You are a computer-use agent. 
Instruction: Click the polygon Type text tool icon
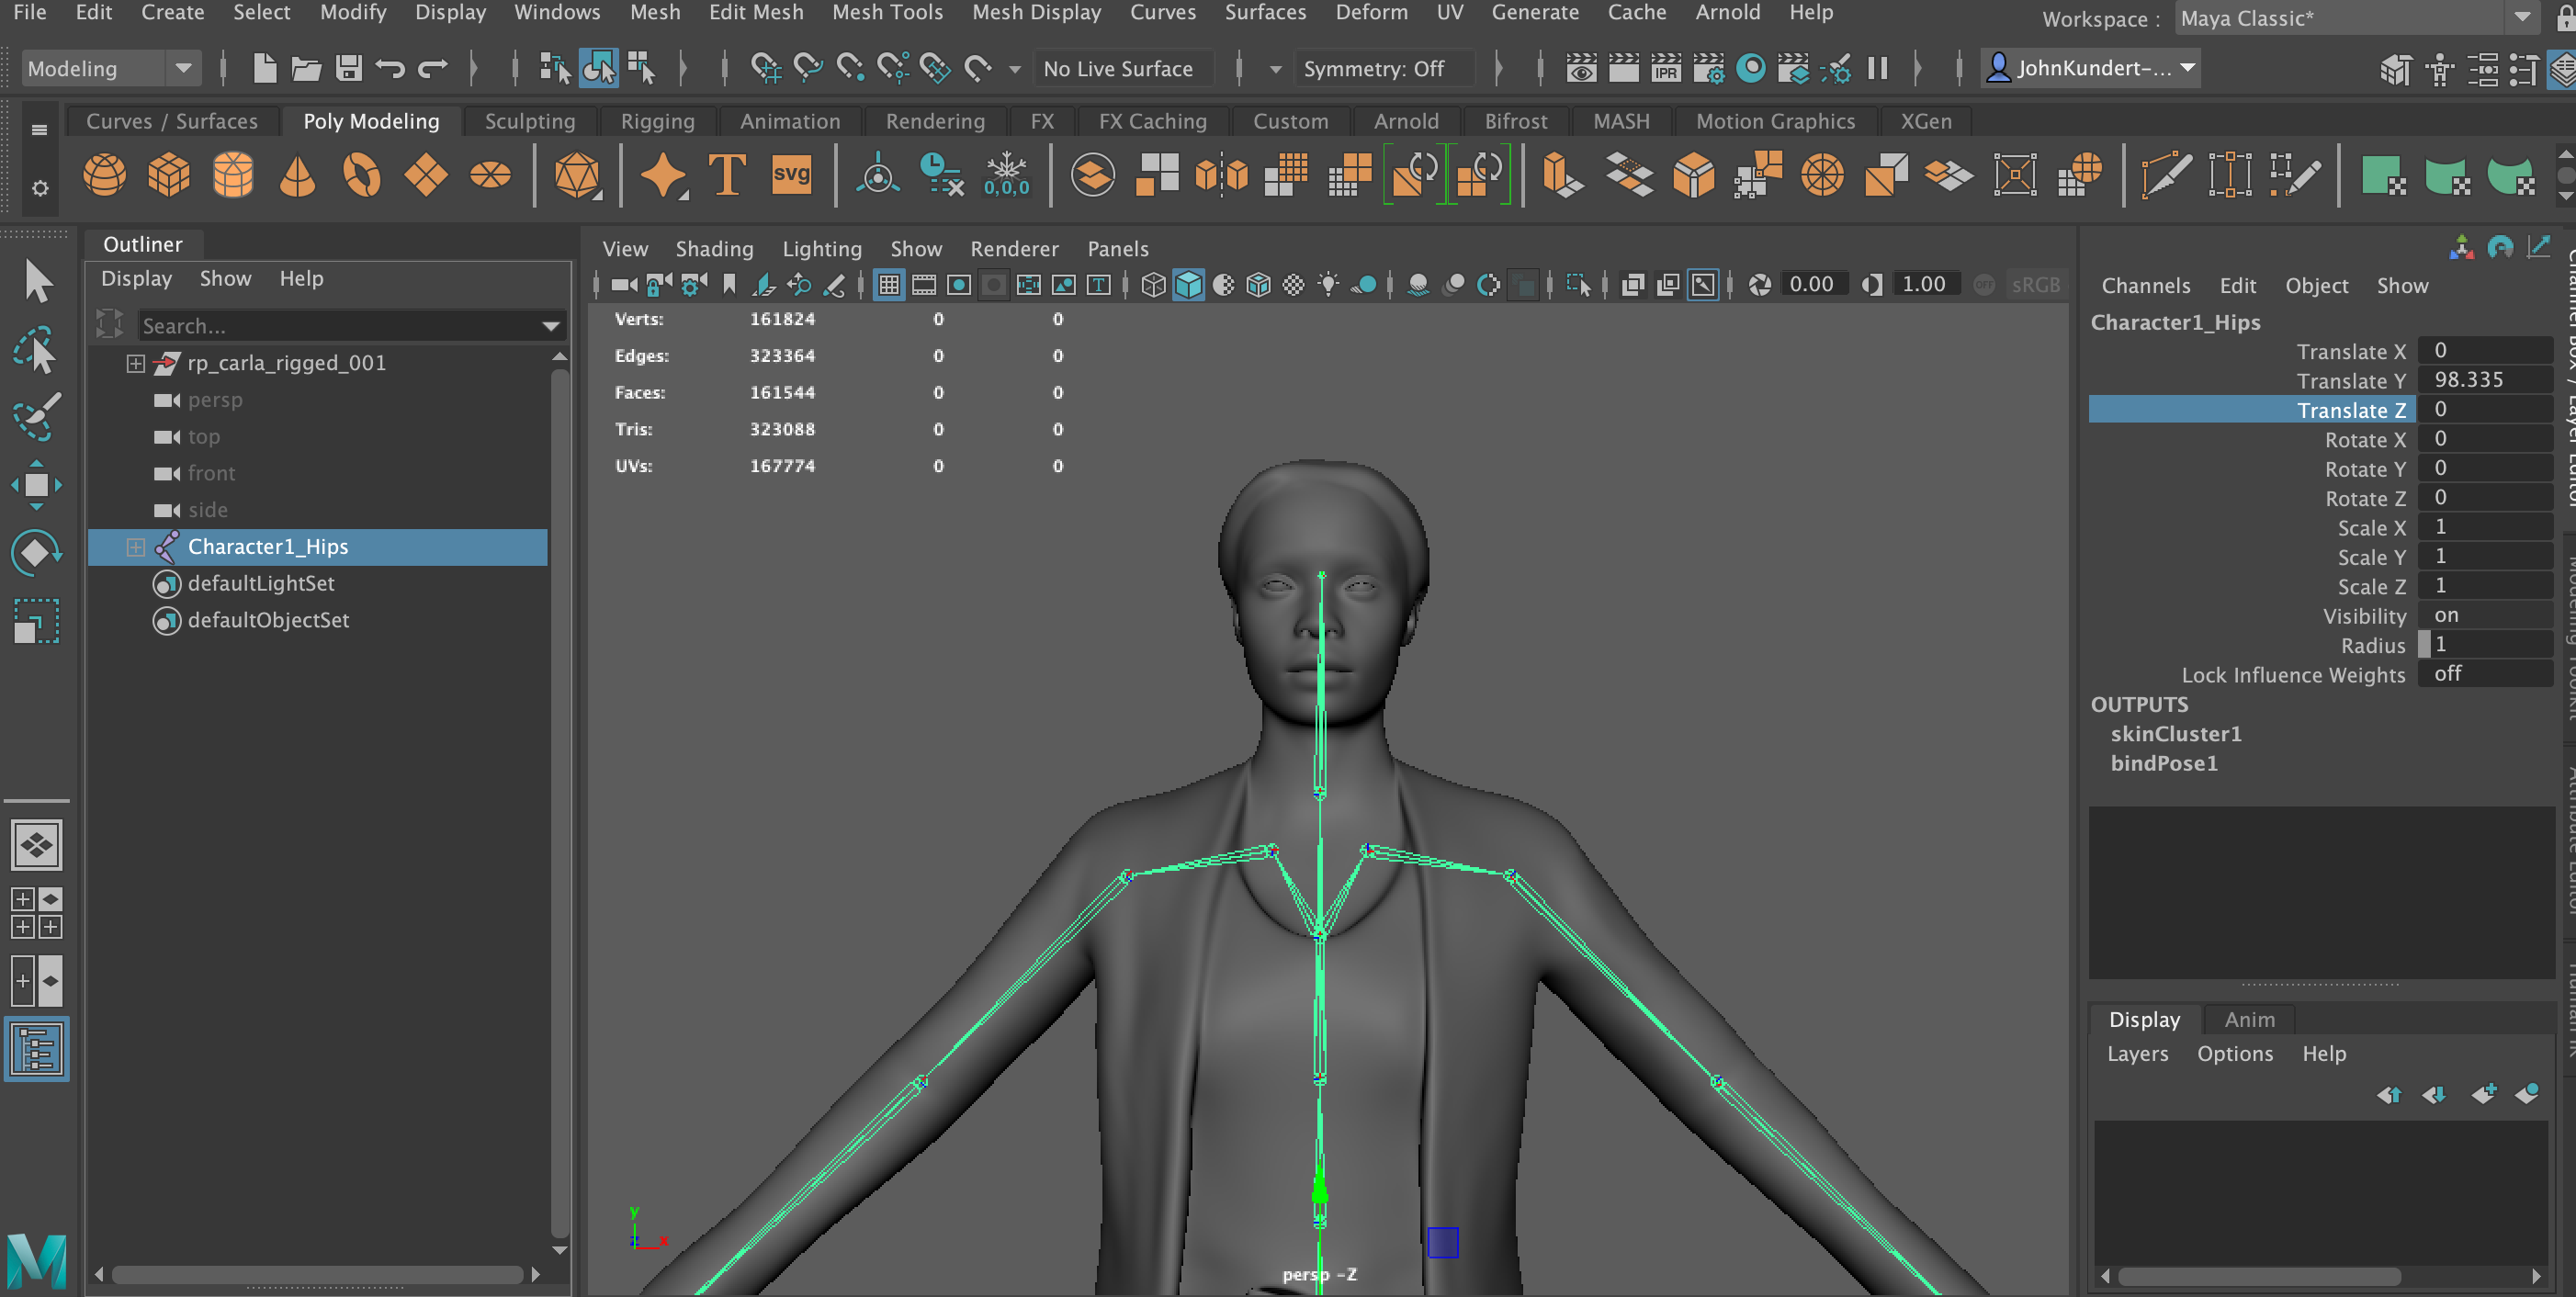pos(727,175)
